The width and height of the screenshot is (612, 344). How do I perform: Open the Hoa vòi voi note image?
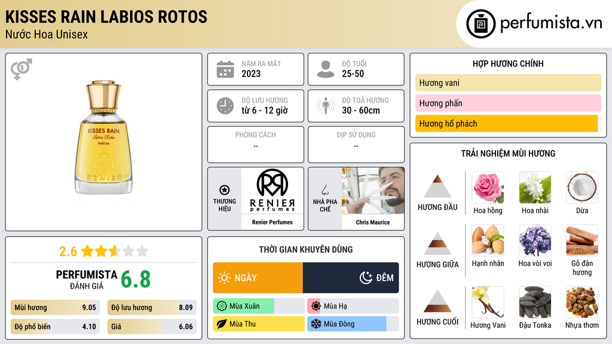coord(535,240)
